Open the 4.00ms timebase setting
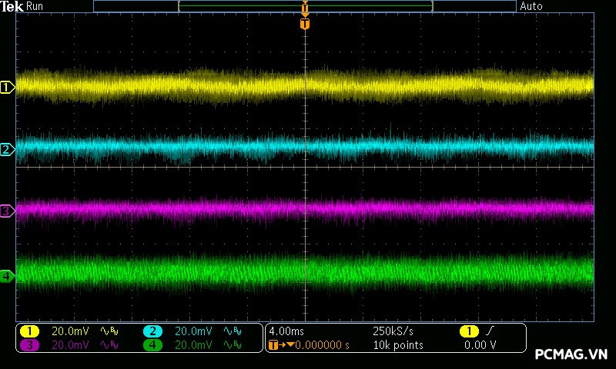 click(285, 331)
